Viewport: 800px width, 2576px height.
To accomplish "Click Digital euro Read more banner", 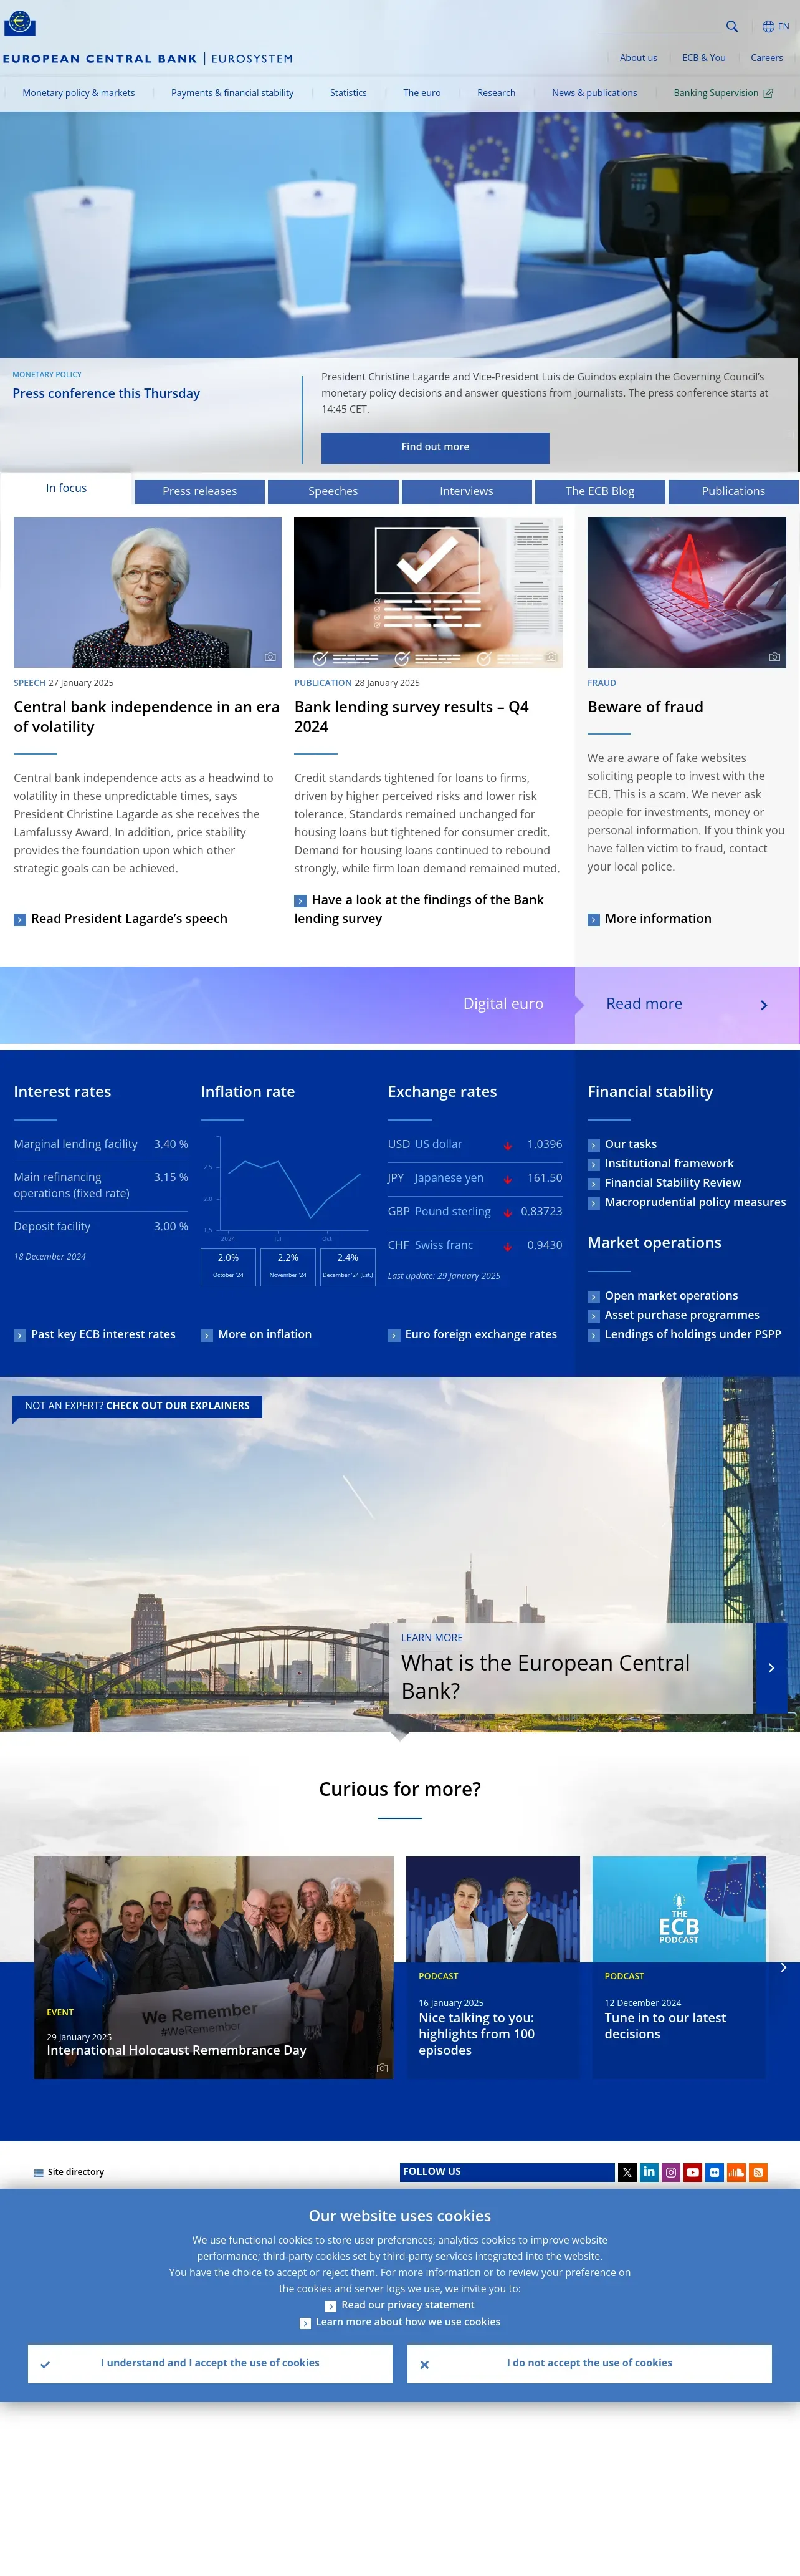I will point(644,1004).
